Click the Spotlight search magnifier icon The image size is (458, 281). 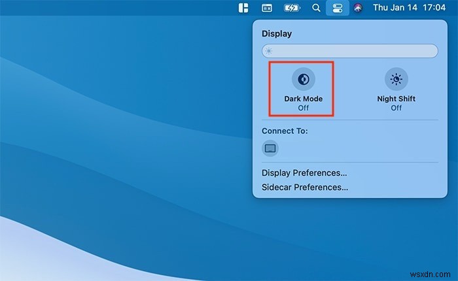[316, 8]
